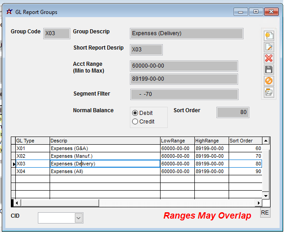The width and height of the screenshot is (285, 233).
Task: Click the Group Descrip input field
Action: (186, 33)
